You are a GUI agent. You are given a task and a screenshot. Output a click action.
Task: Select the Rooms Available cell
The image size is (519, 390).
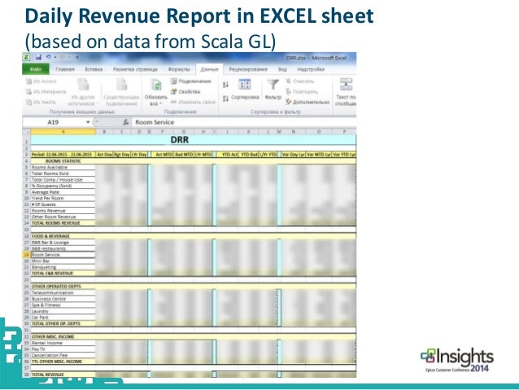(x=63, y=168)
